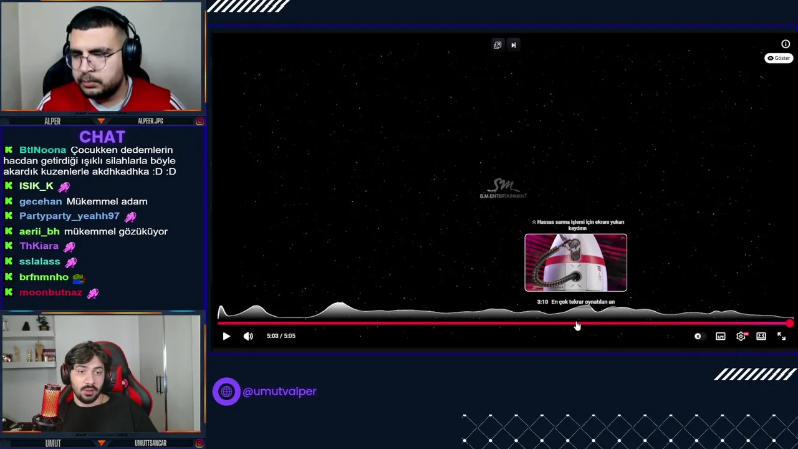Click chat username gecehan
Screen dimensions: 798x449
(41, 201)
